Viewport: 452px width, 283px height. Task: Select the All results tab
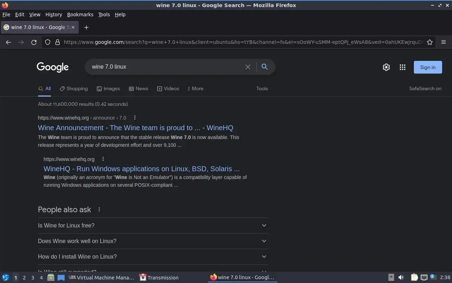tap(44, 89)
